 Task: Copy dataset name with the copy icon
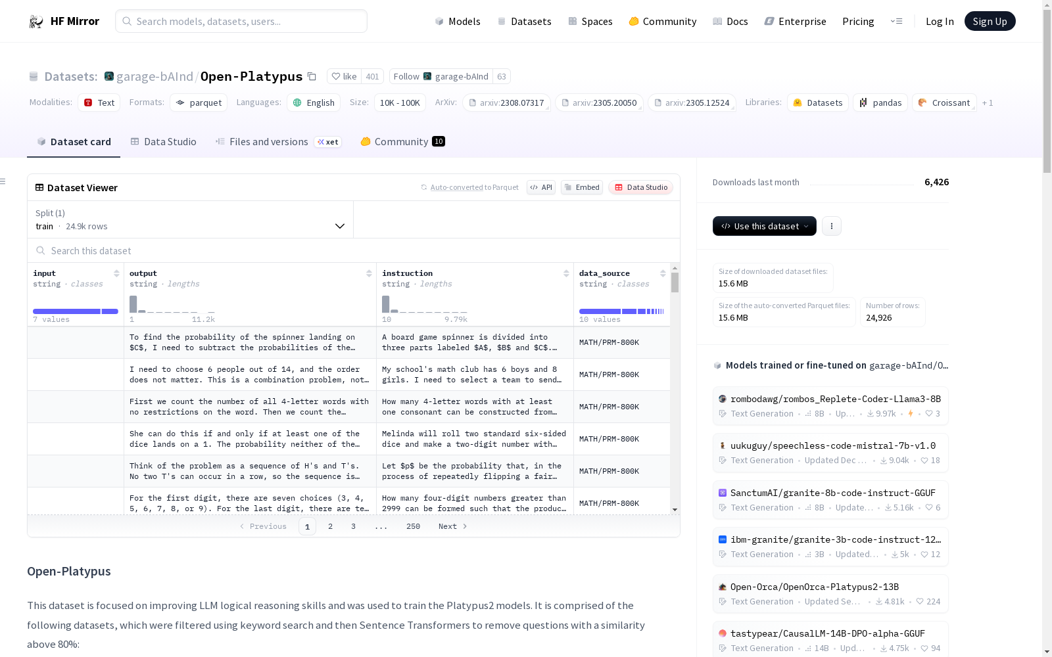[312, 77]
